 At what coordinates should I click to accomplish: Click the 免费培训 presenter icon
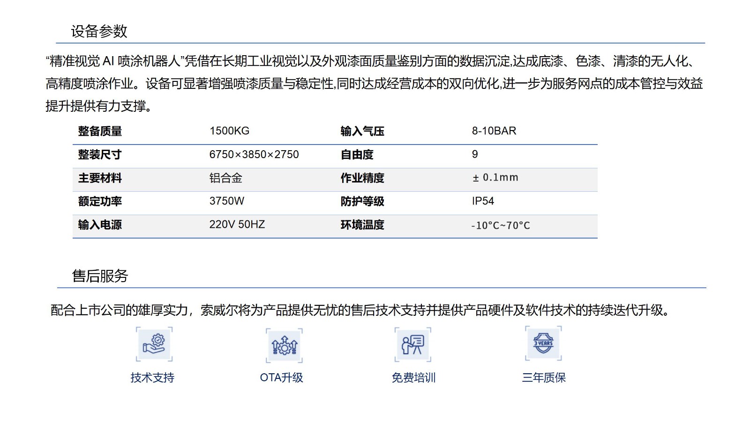[413, 344]
